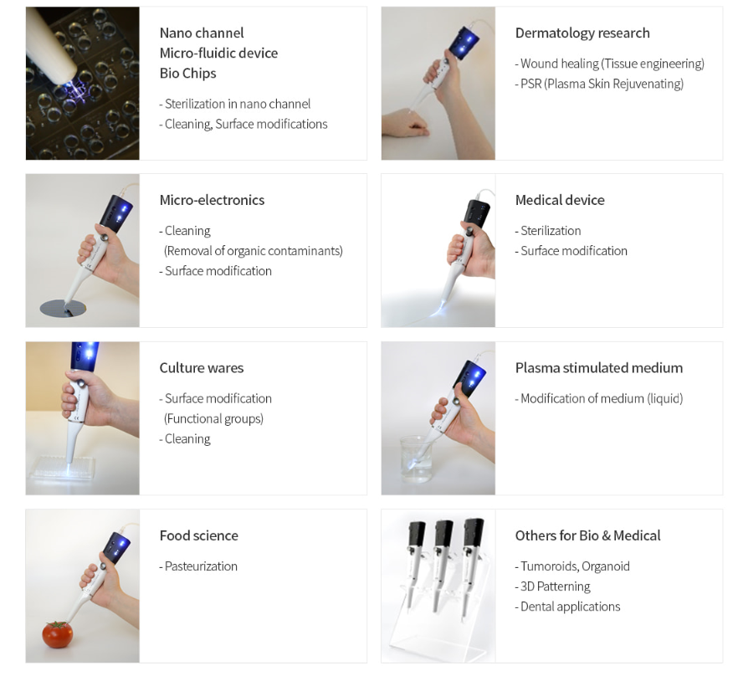Screen dimensions: 743x686
Task: Click the Culture wares well plate photo
Action: (83, 418)
